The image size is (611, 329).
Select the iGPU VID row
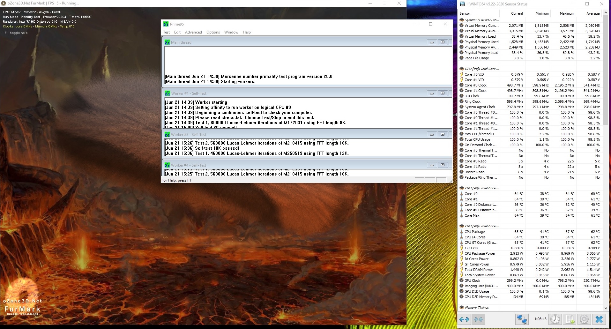pos(530,248)
